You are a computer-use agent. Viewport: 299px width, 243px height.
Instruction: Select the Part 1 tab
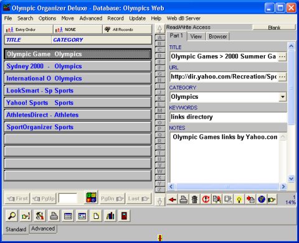point(176,36)
